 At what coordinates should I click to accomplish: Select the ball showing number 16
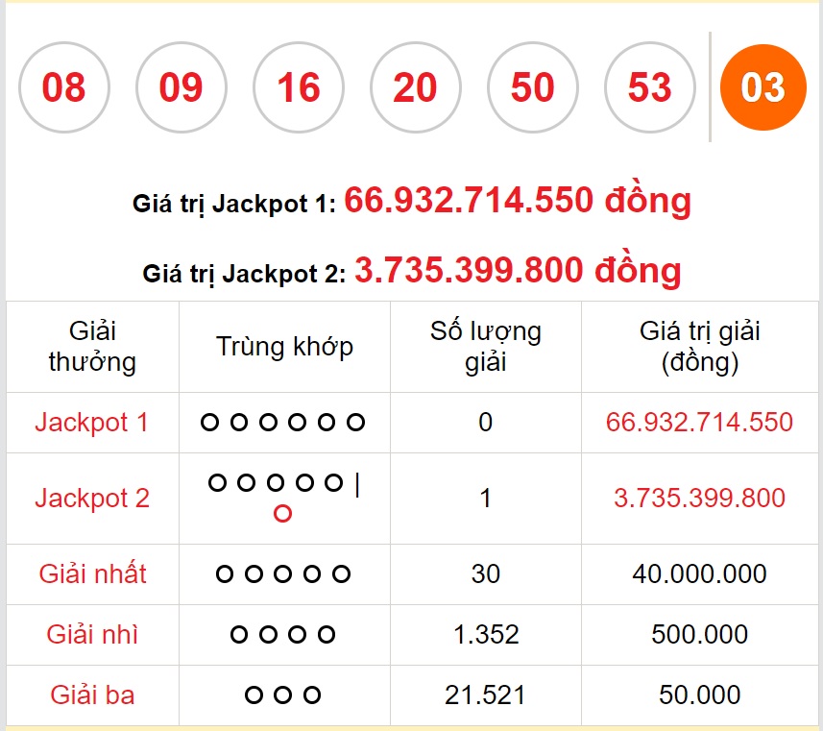coord(298,87)
